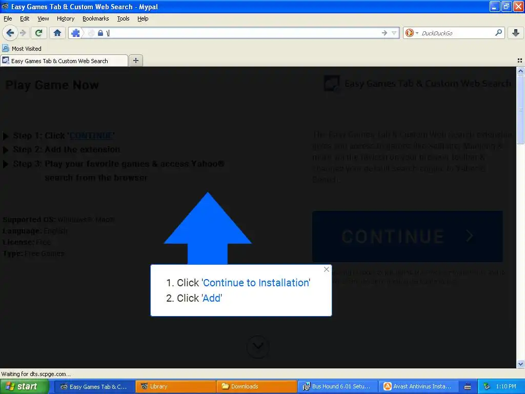The image size is (525, 394).
Task: Open the View menu
Action: click(43, 18)
